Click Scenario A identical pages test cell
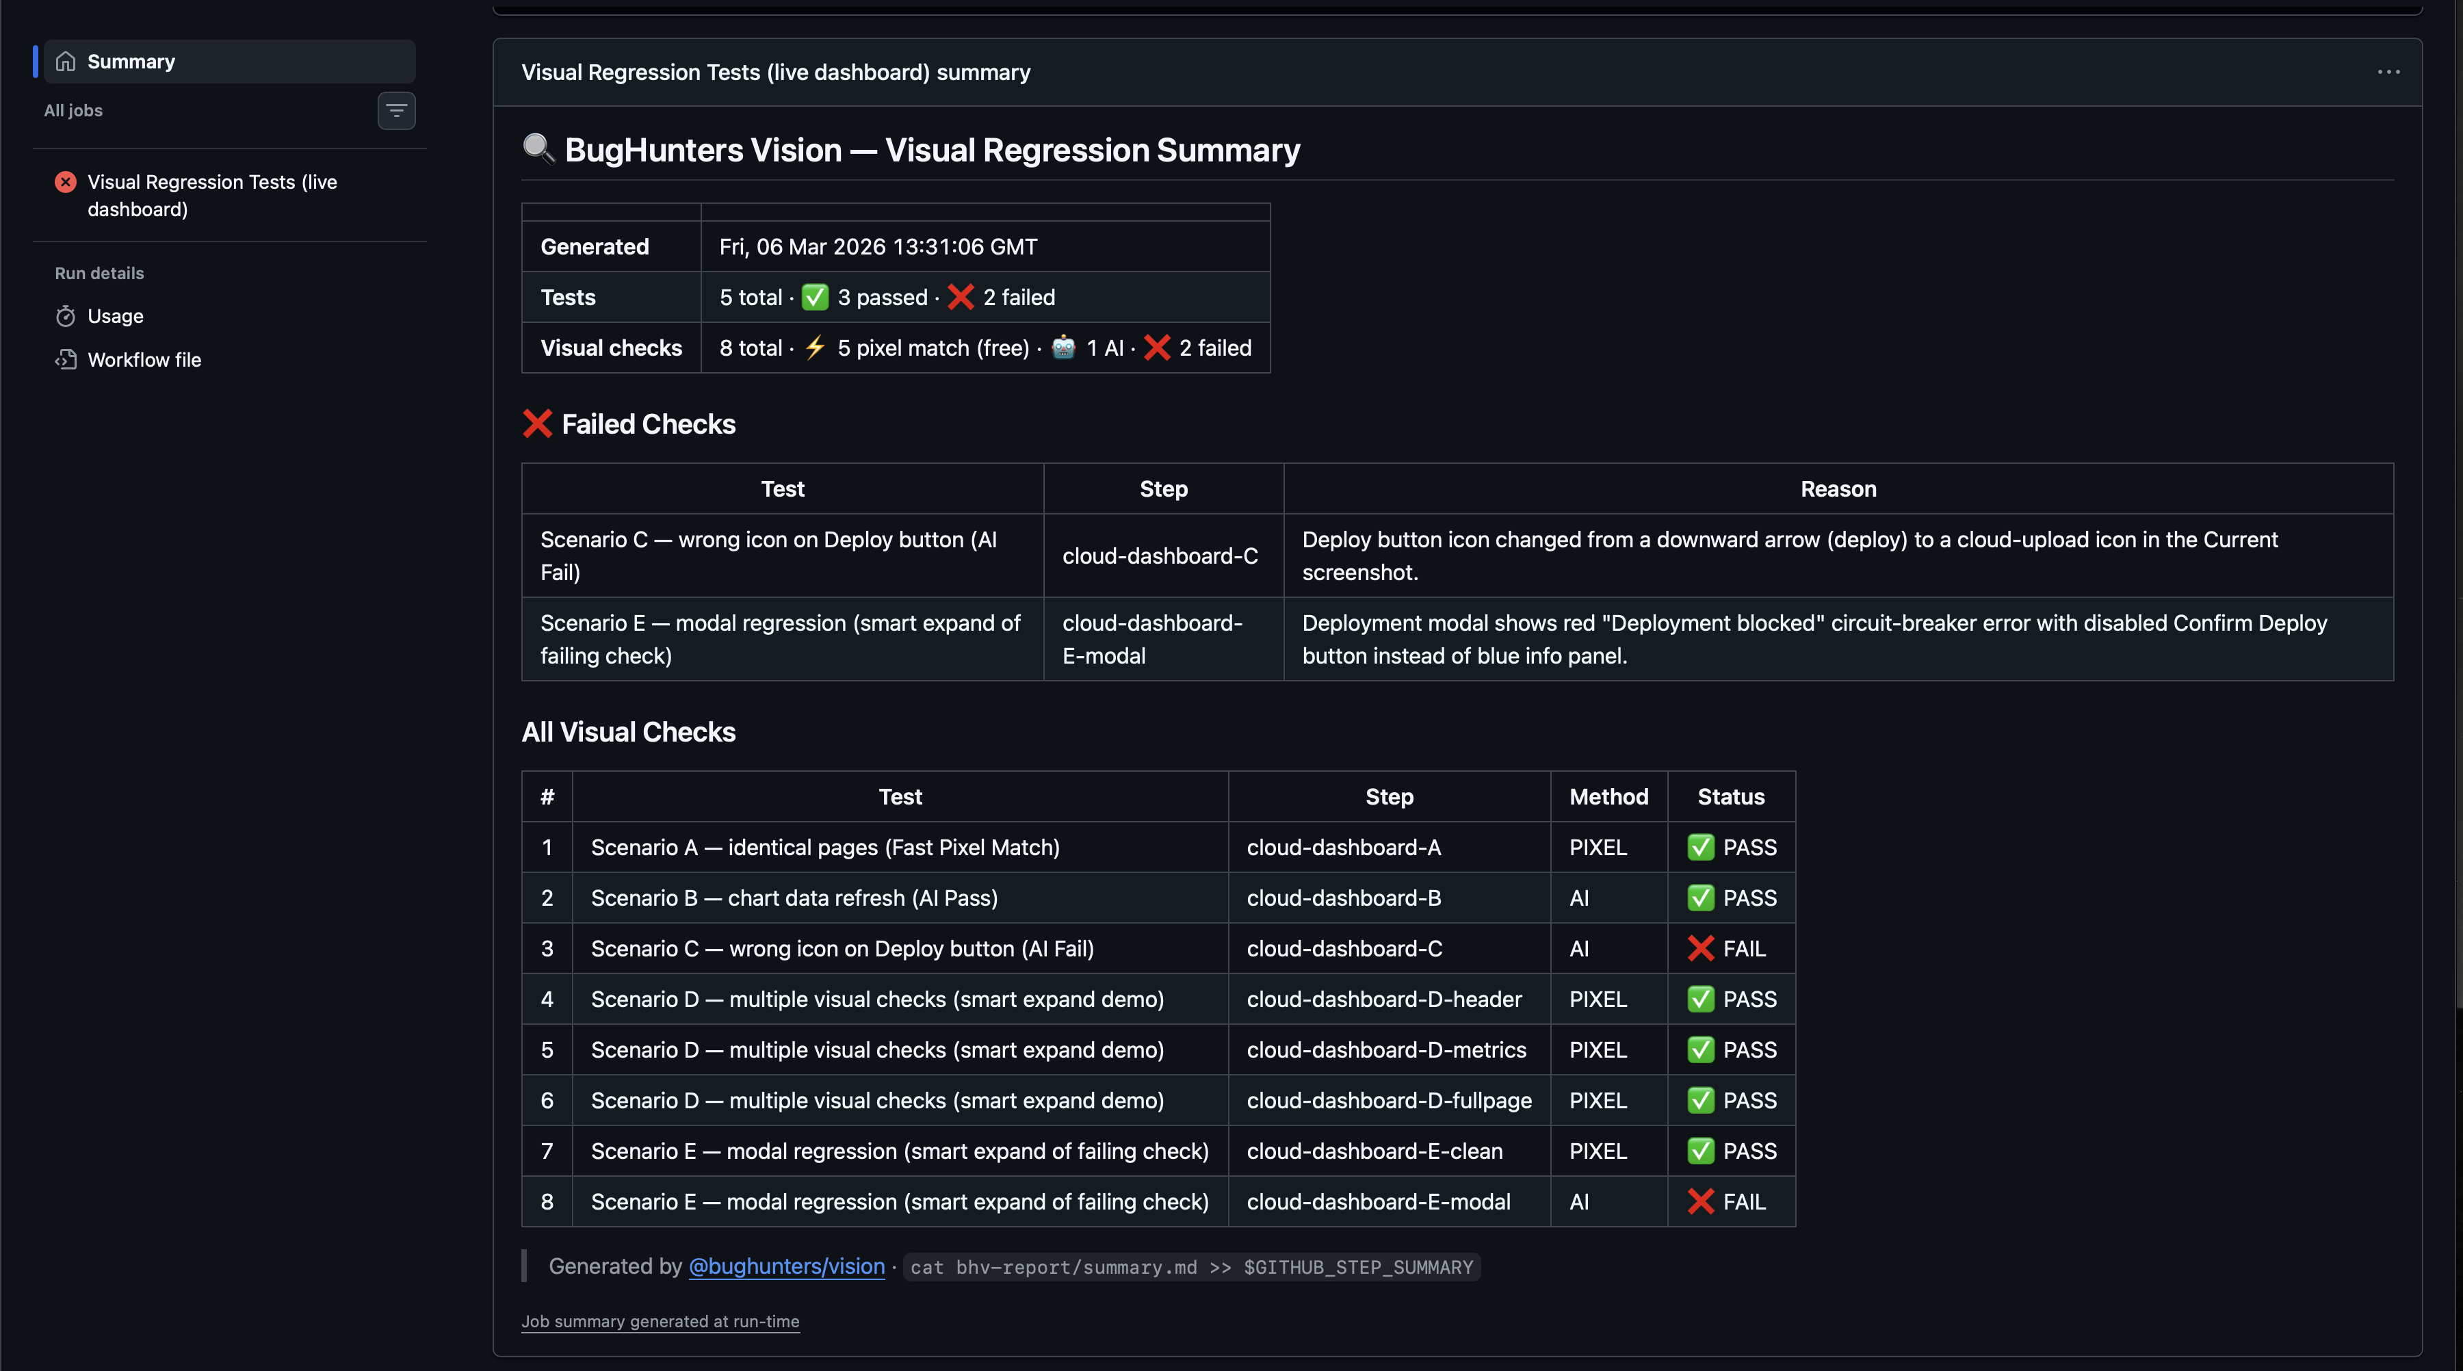The image size is (2463, 1371). [x=900, y=847]
